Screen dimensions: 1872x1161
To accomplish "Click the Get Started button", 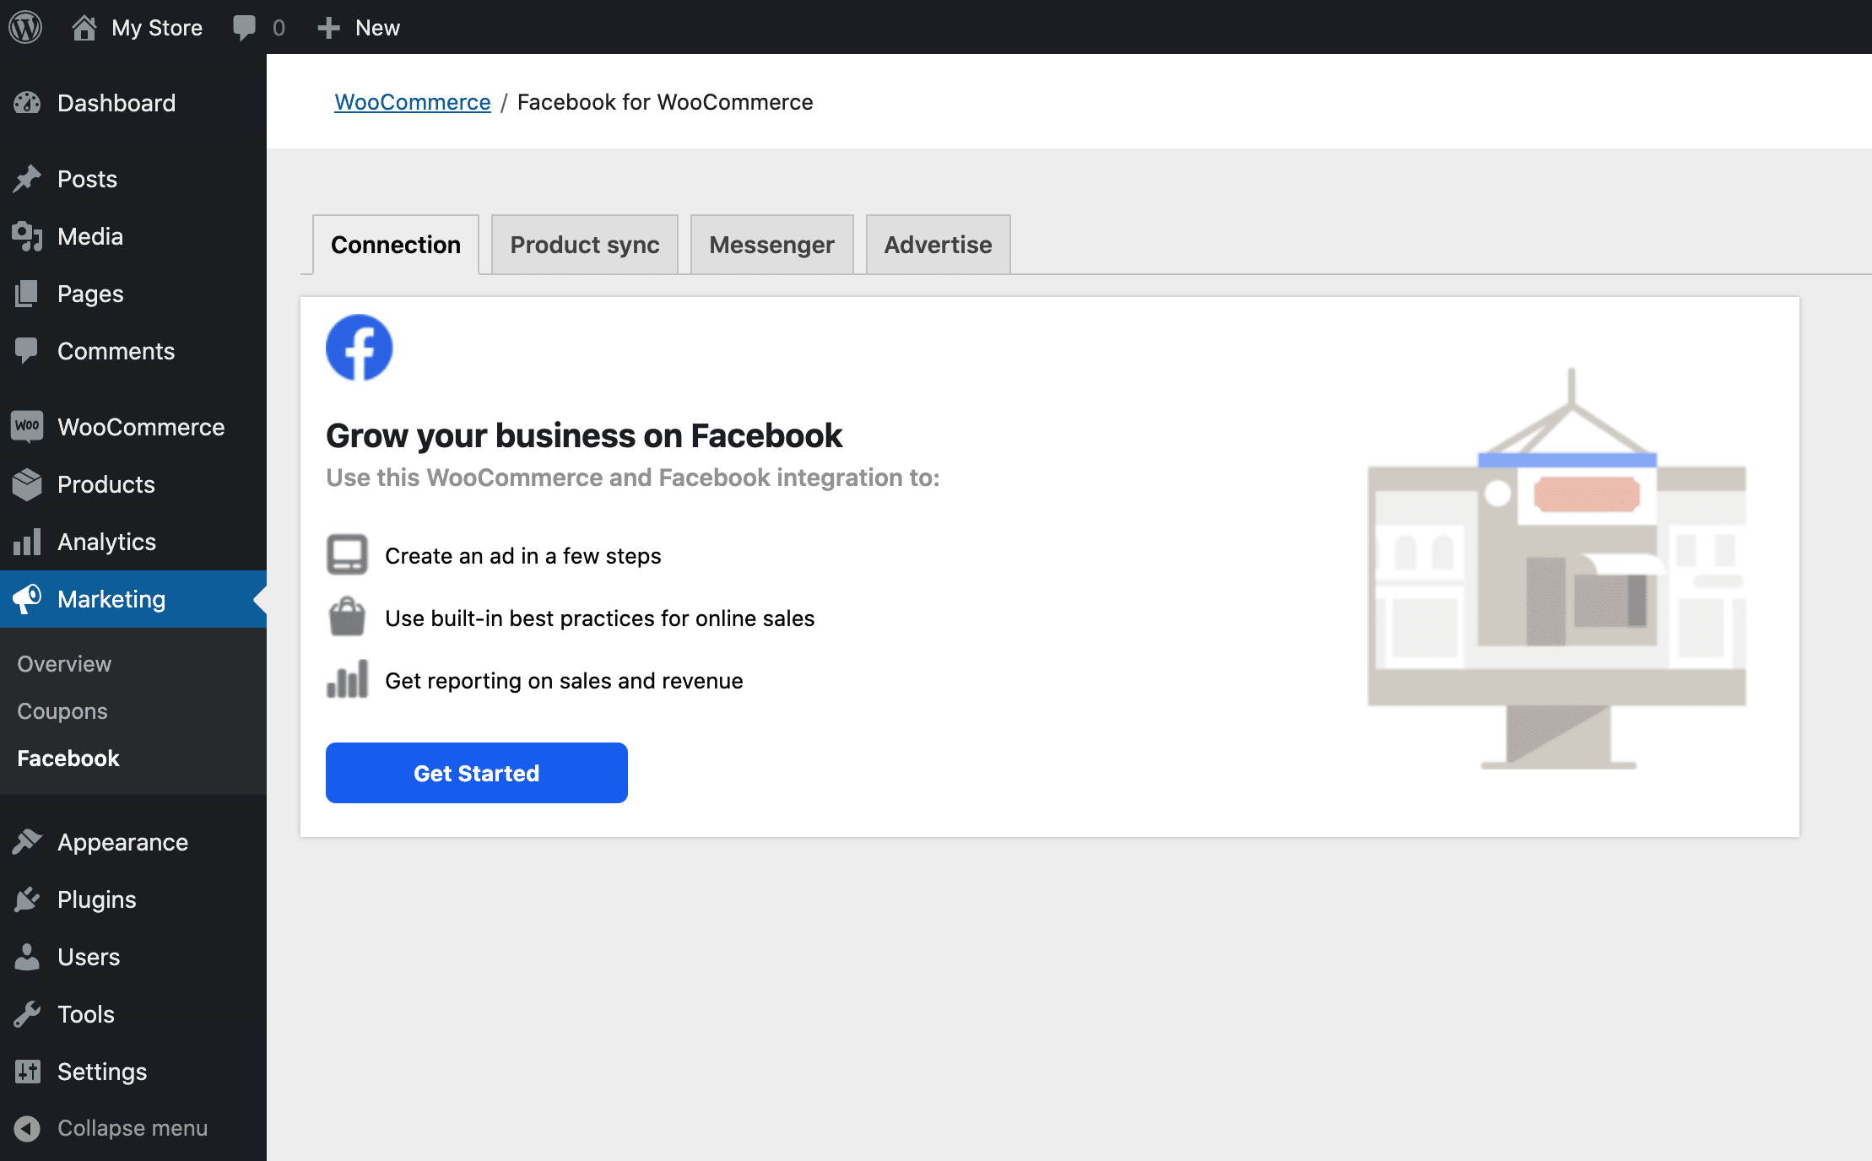I will coord(477,773).
